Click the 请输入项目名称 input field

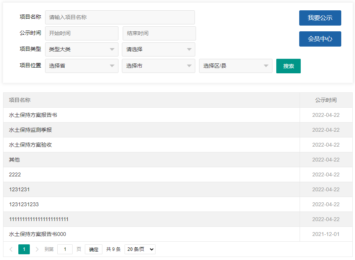120,17
